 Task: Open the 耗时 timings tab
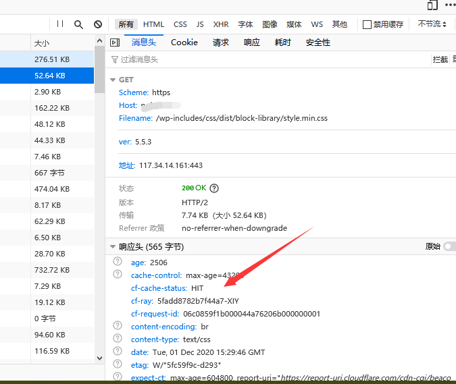[282, 43]
